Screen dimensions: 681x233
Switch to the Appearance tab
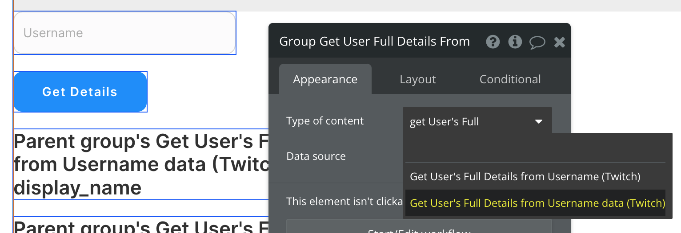coord(325,79)
